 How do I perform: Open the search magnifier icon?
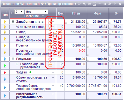tap(84, 4)
